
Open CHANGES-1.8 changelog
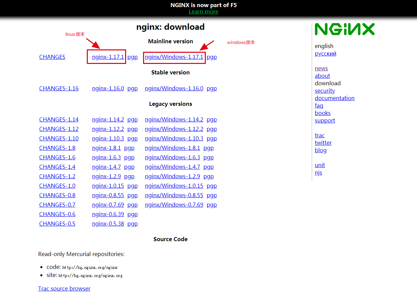click(57, 148)
